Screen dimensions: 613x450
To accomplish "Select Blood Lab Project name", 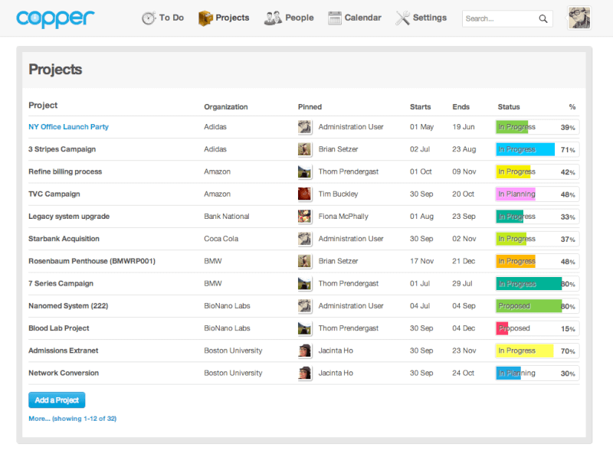I will coord(59,328).
